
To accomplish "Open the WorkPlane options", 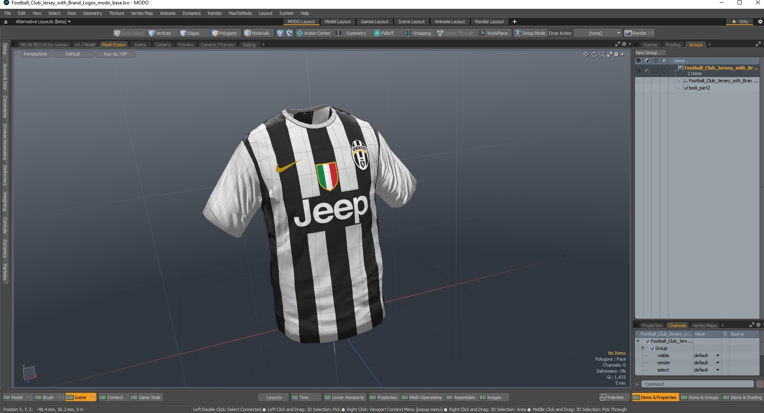I will point(494,33).
